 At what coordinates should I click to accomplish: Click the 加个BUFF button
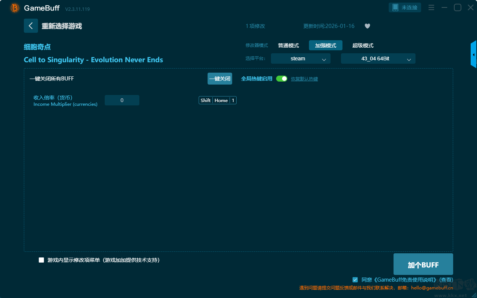423,264
